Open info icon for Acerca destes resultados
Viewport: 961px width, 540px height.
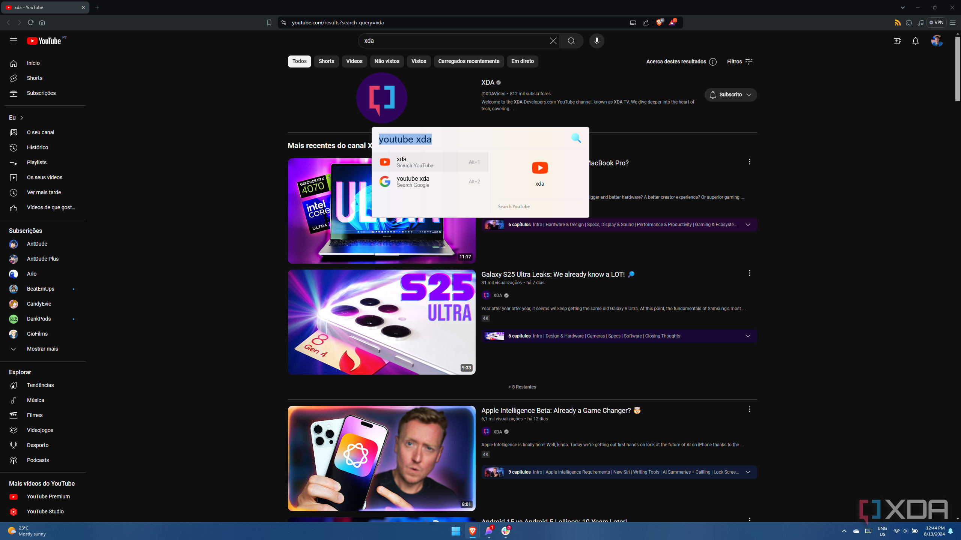point(713,62)
